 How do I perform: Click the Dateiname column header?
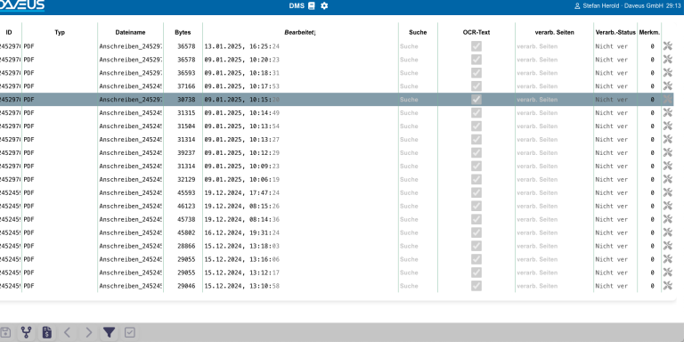pos(130,32)
